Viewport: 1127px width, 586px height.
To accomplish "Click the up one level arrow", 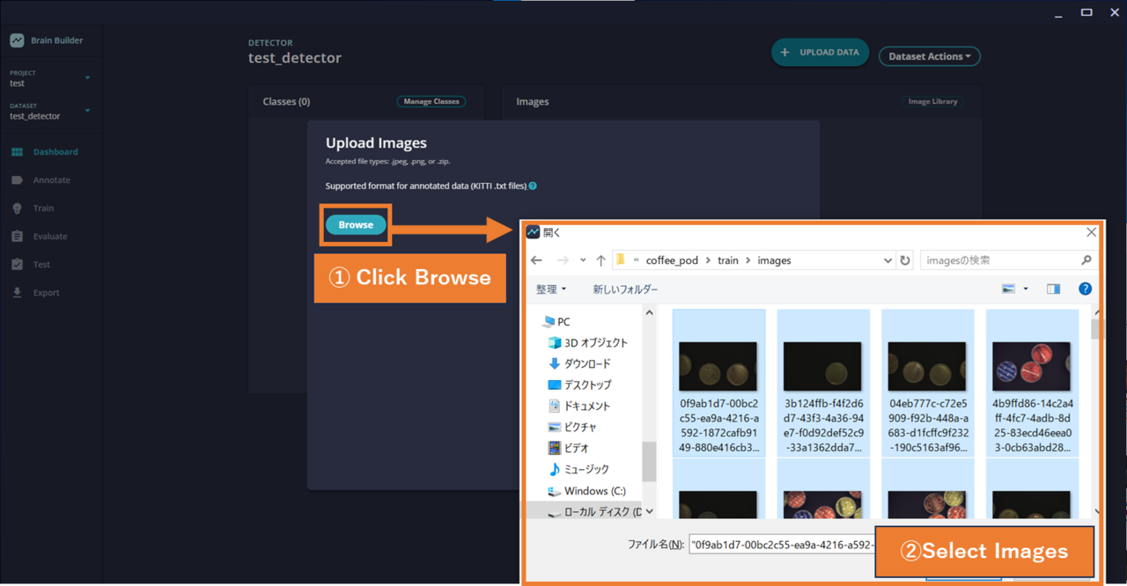I will coord(600,260).
